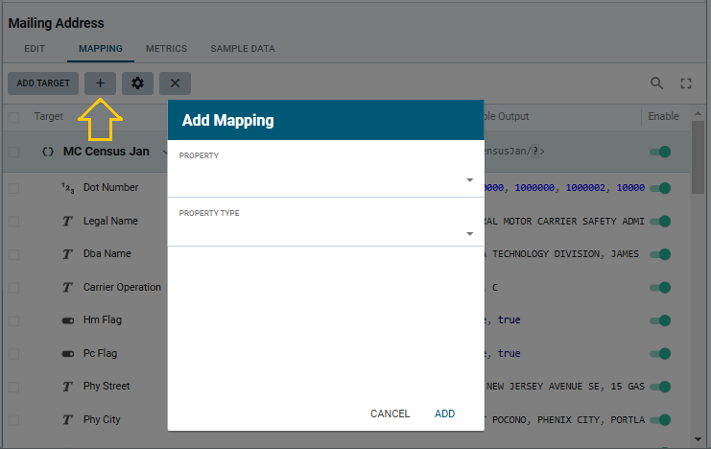This screenshot has width=711, height=449.
Task: Confirm with the Add button in dialog
Action: coord(444,414)
